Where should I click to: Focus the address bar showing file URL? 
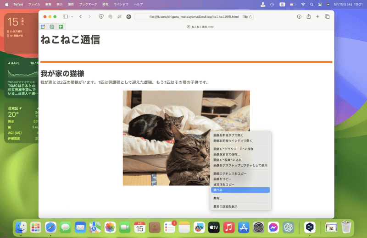coord(194,17)
